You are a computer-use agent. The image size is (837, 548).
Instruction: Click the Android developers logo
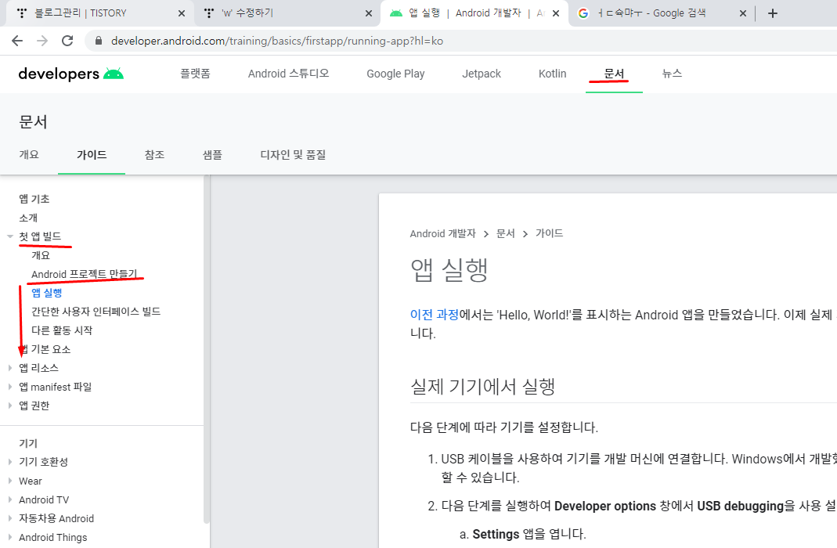click(x=71, y=74)
